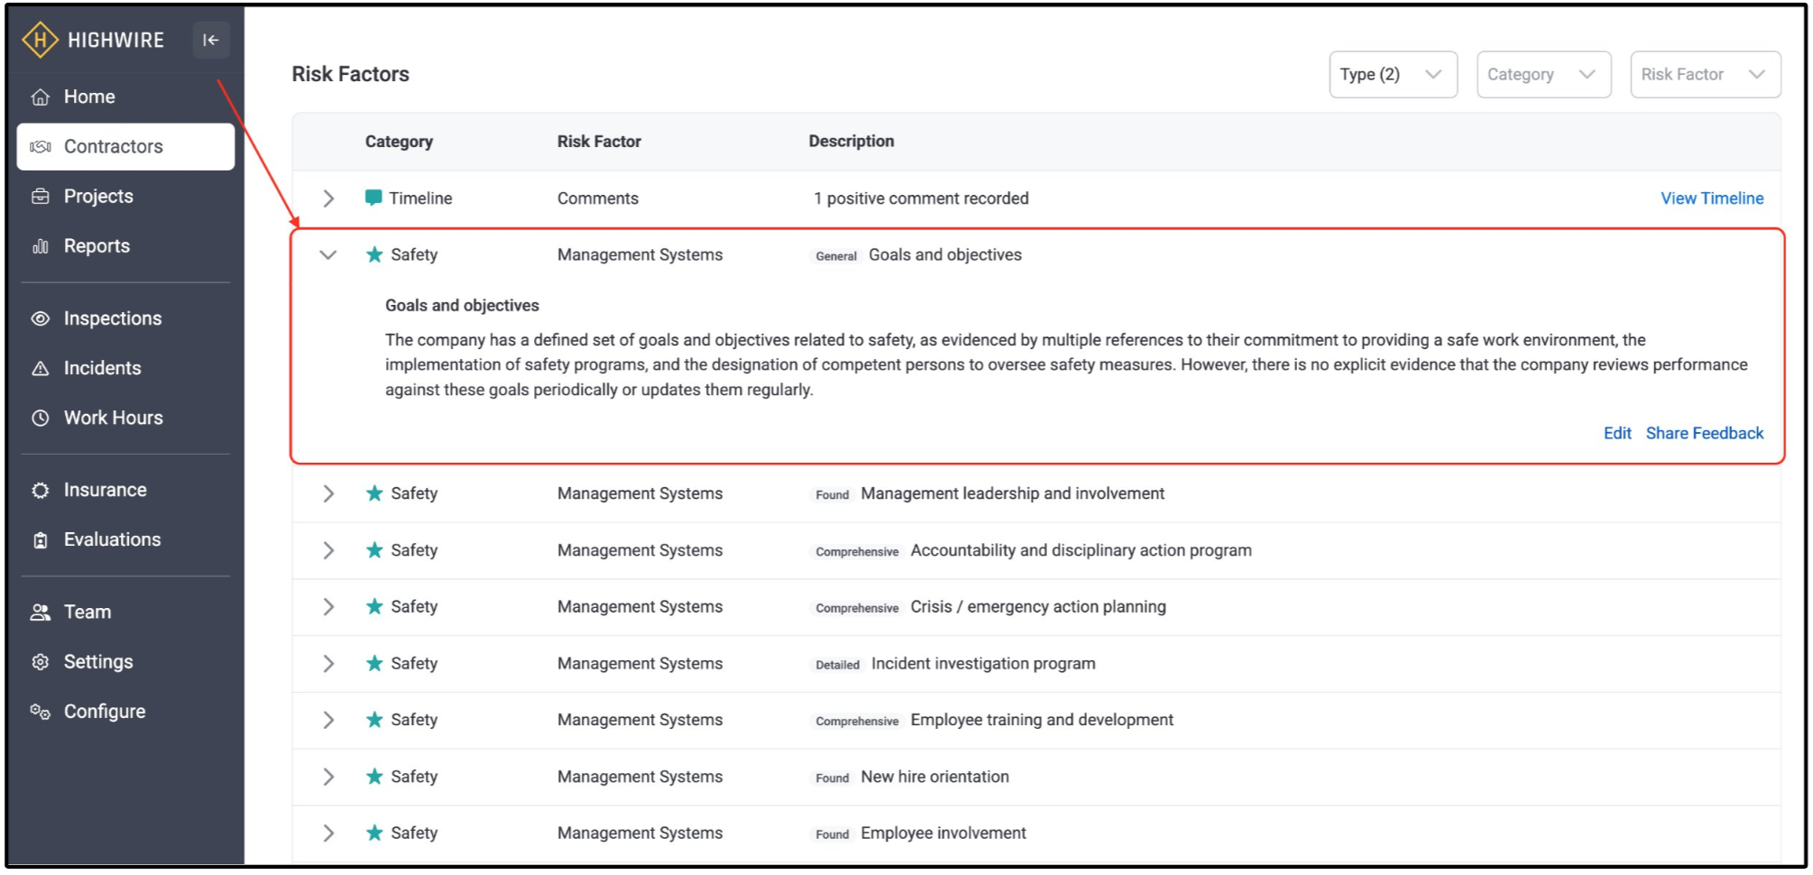Collapse the sidebar with the arrow button

(x=211, y=40)
